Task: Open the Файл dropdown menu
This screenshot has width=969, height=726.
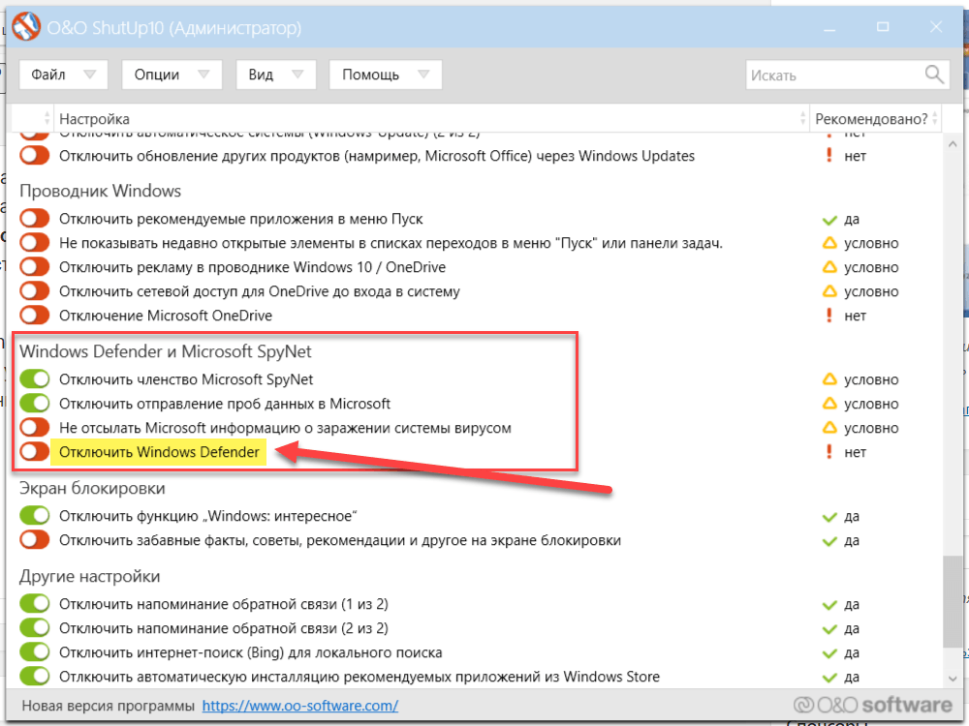Action: tap(64, 75)
